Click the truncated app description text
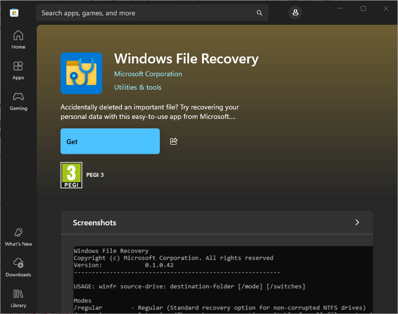This screenshot has height=314, width=398. 150,112
